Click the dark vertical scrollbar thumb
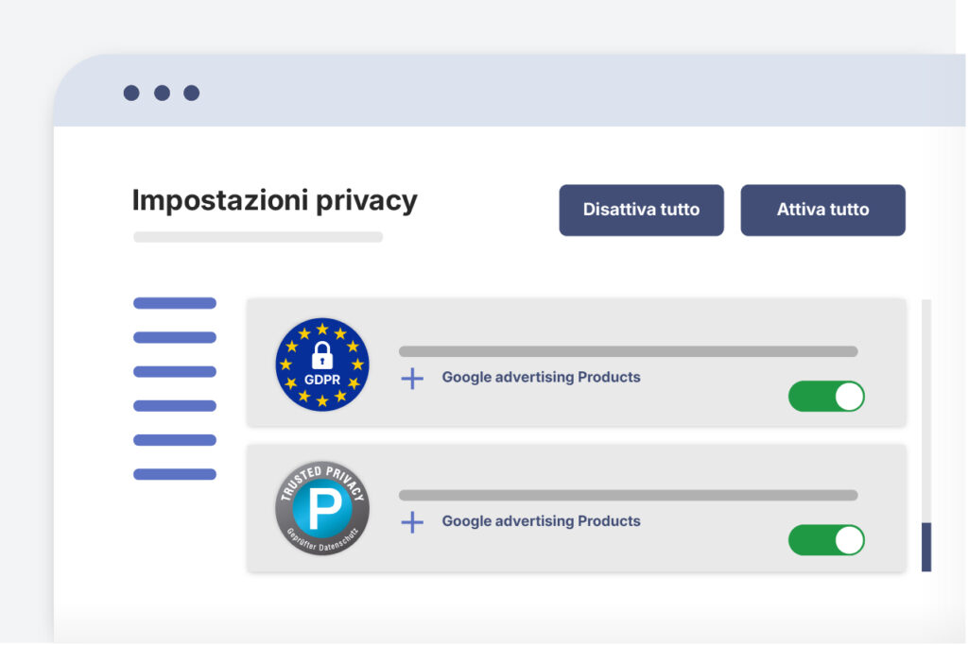The image size is (968, 645). click(926, 547)
